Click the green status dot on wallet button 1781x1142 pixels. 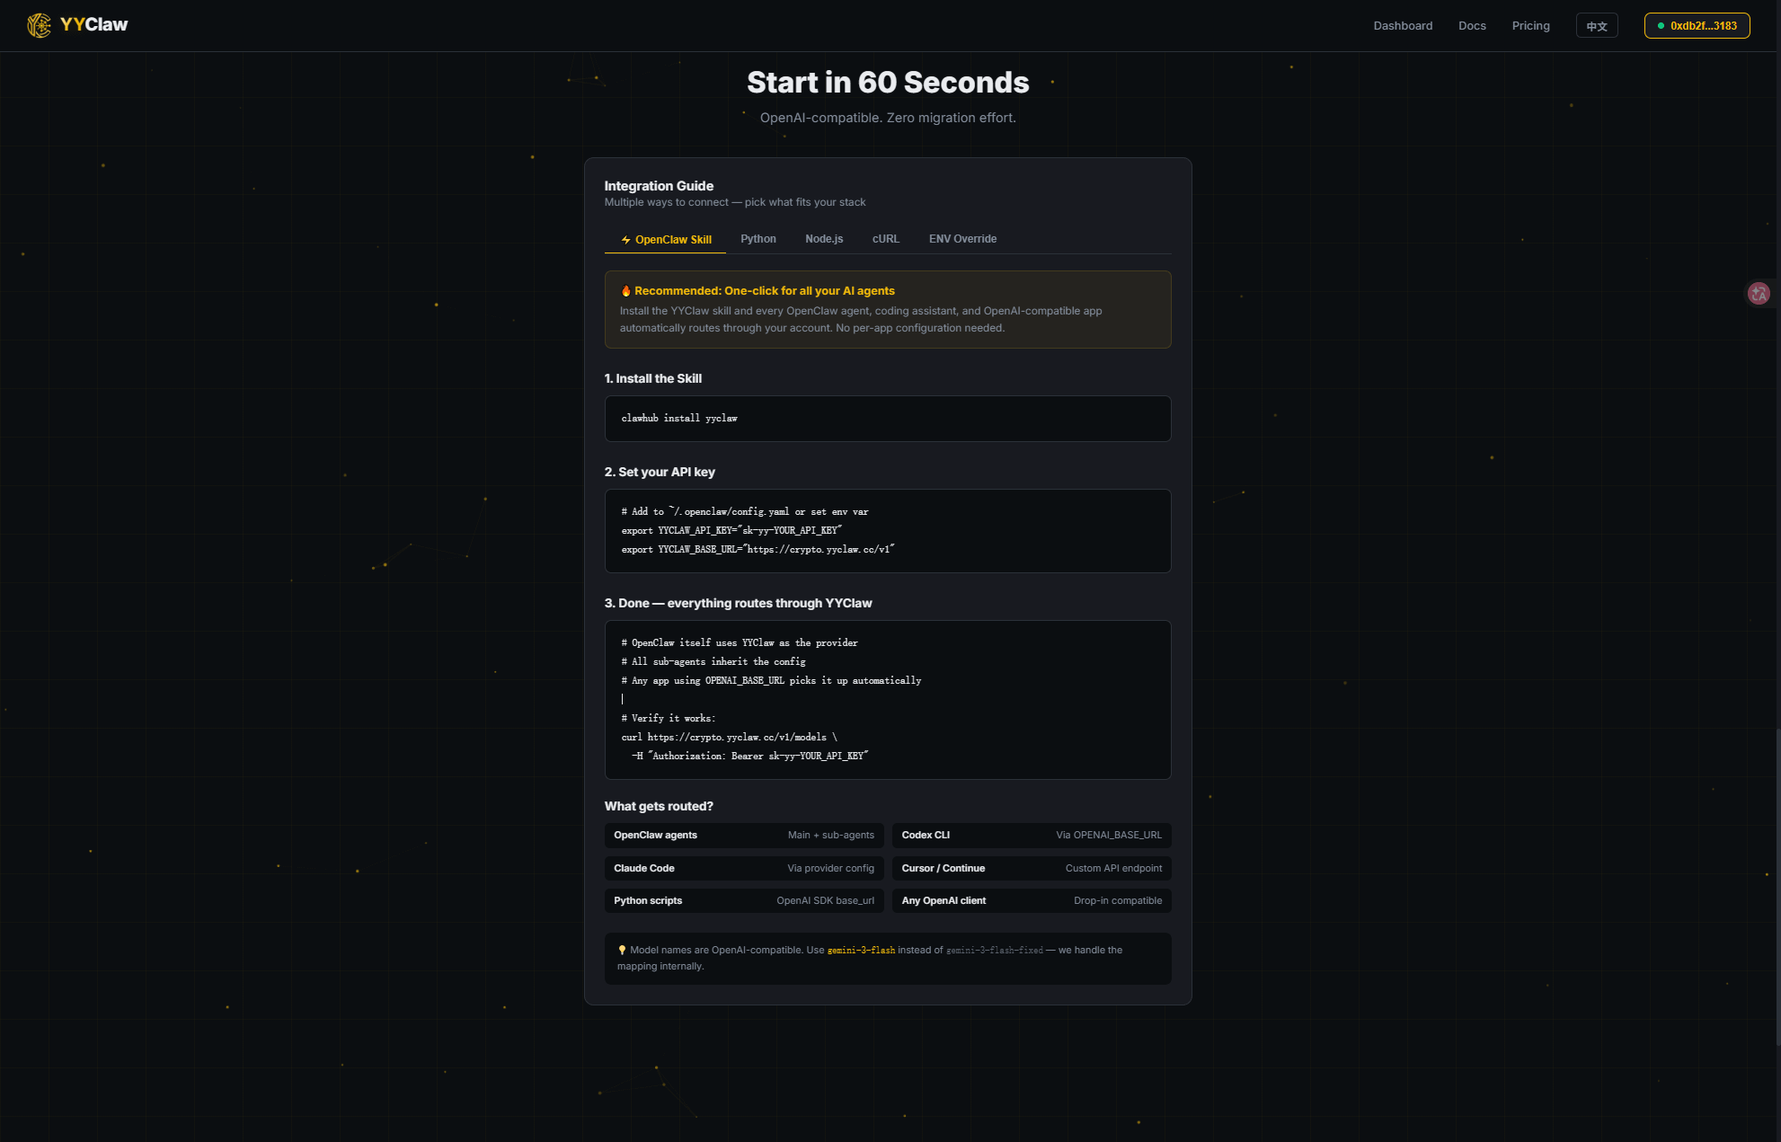pos(1661,26)
